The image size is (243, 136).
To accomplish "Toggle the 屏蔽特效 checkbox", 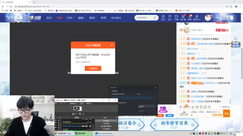I will click(x=221, y=107).
